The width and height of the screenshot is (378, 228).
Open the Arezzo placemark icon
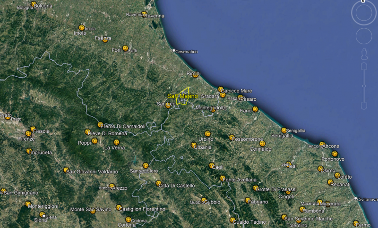pyautogui.click(x=112, y=187)
